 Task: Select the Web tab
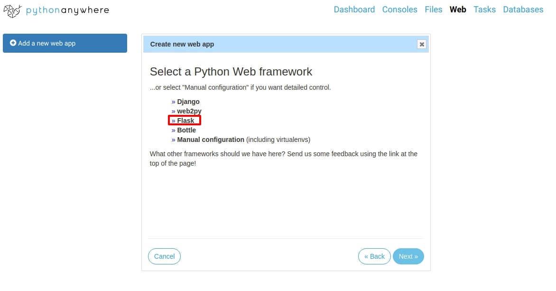[x=458, y=9]
